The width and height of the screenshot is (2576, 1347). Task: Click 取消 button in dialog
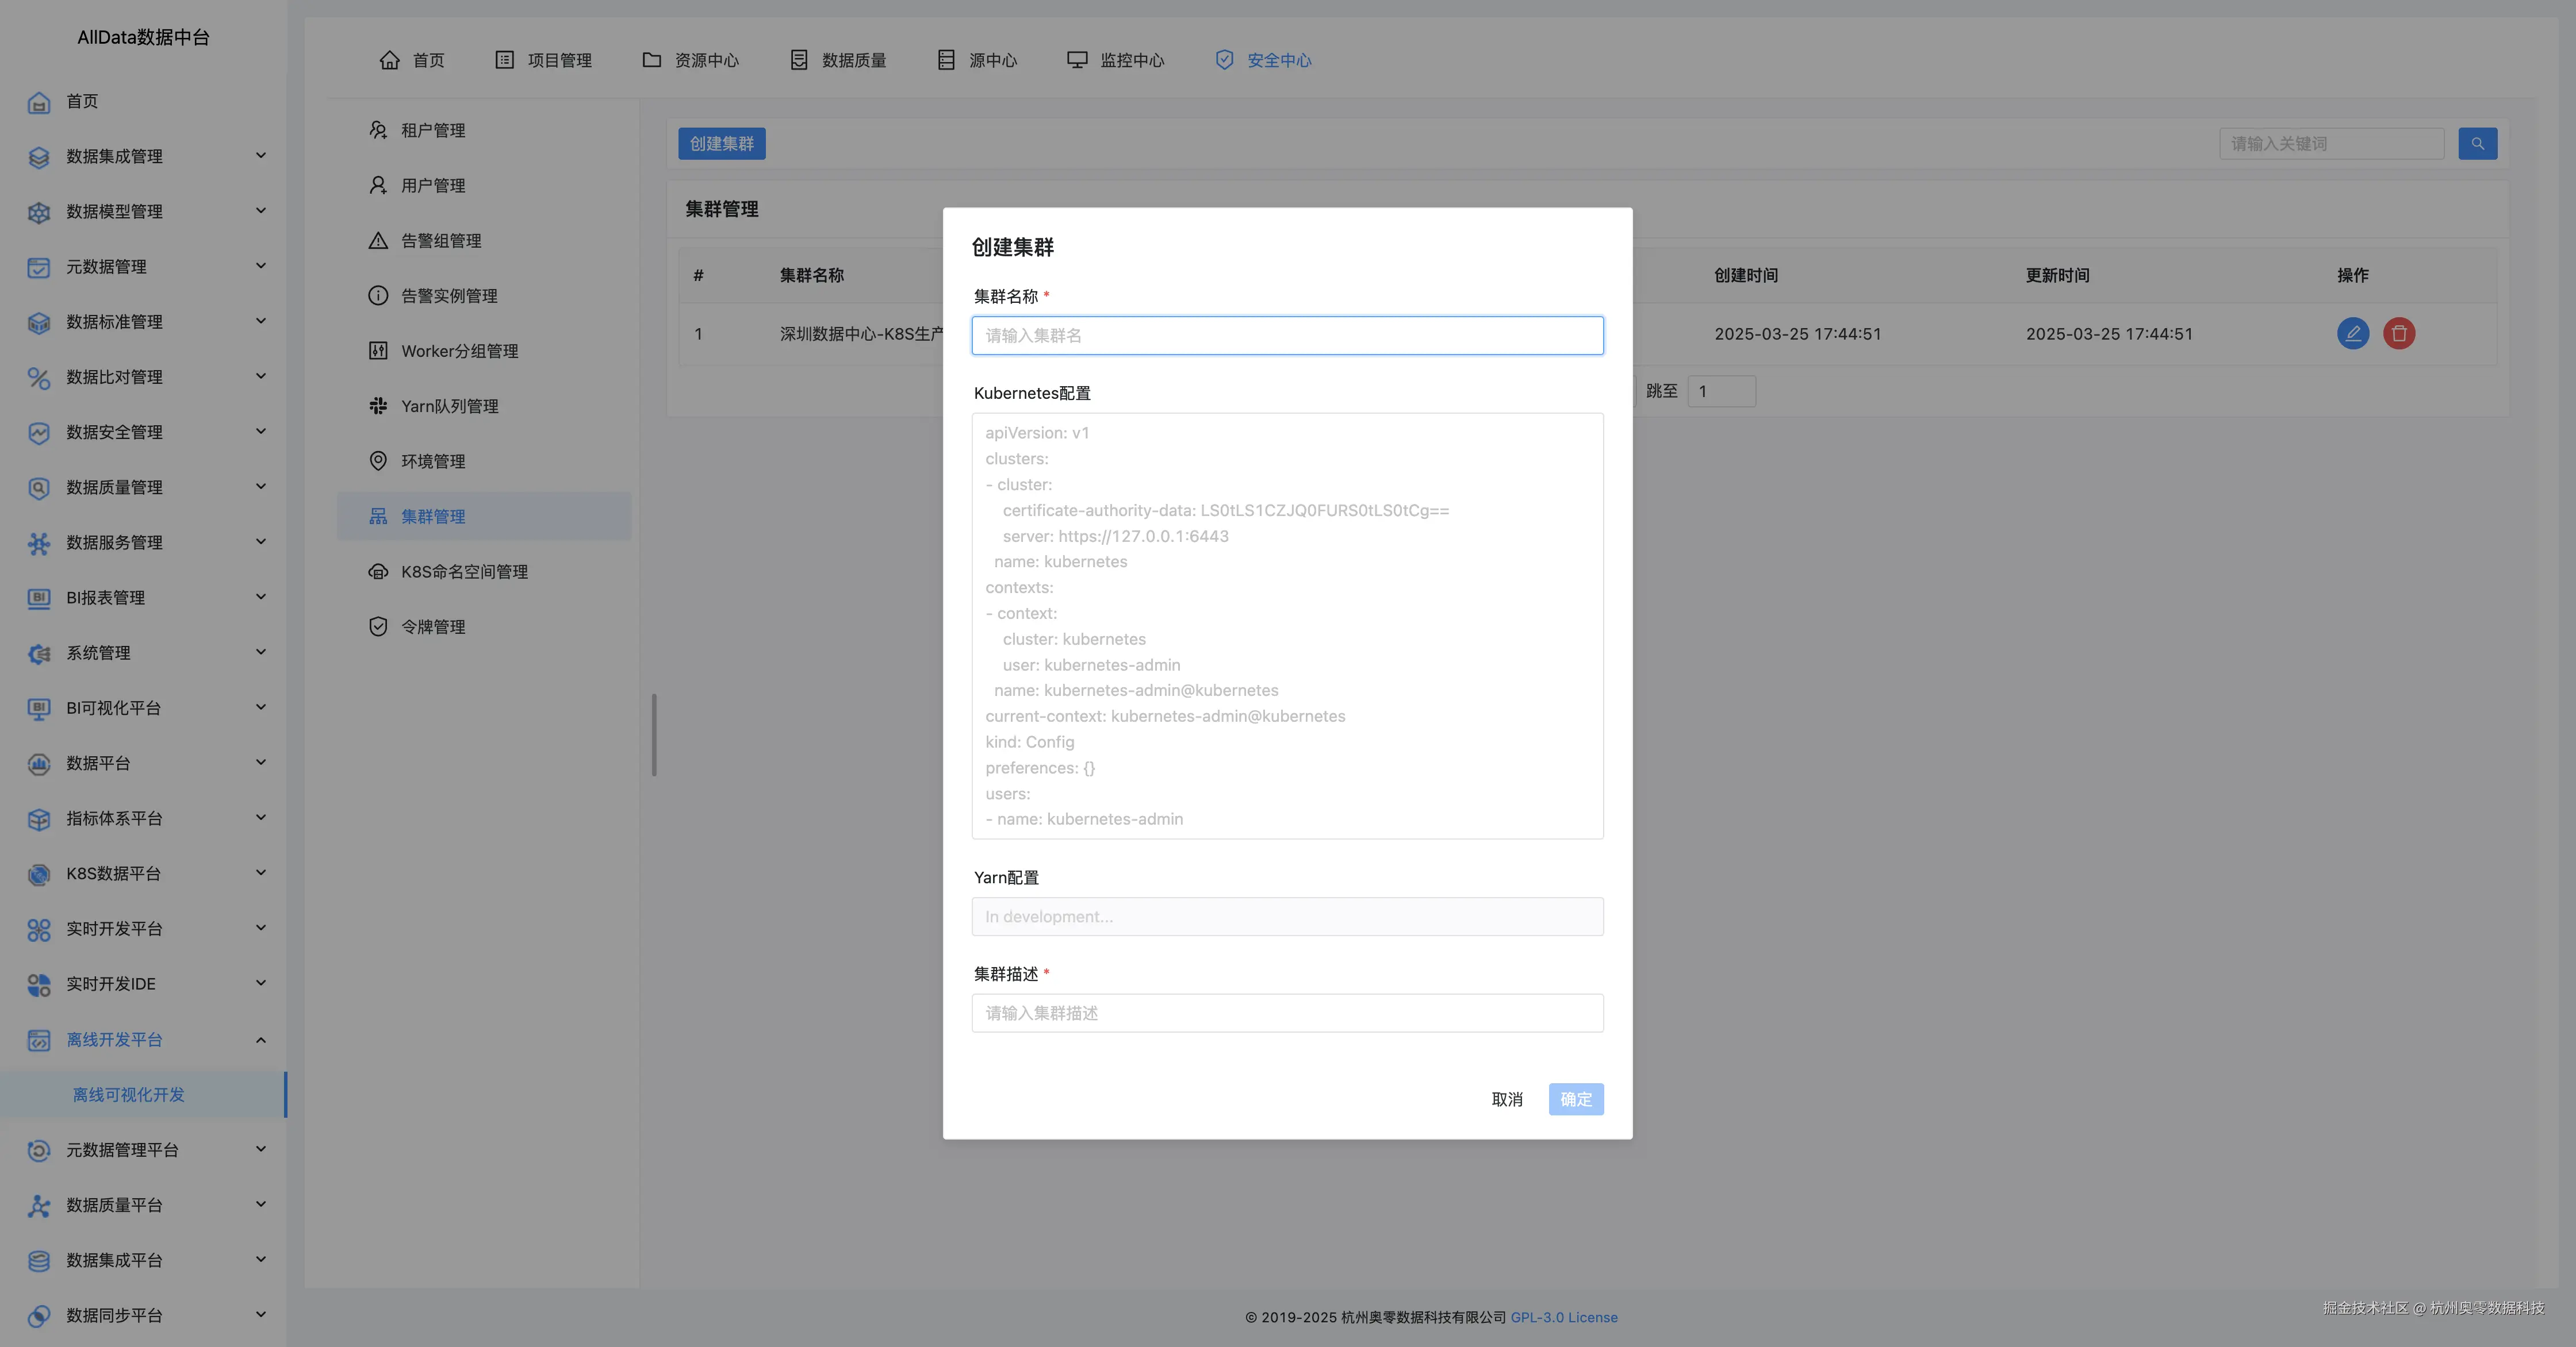pos(1506,1099)
